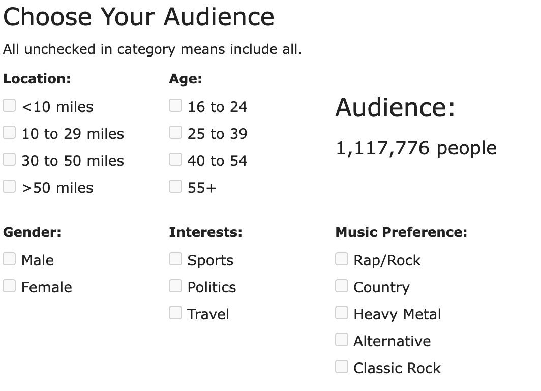The height and width of the screenshot is (391, 541).
Task: Select the 25 to 39 age checkbox
Action: [175, 132]
